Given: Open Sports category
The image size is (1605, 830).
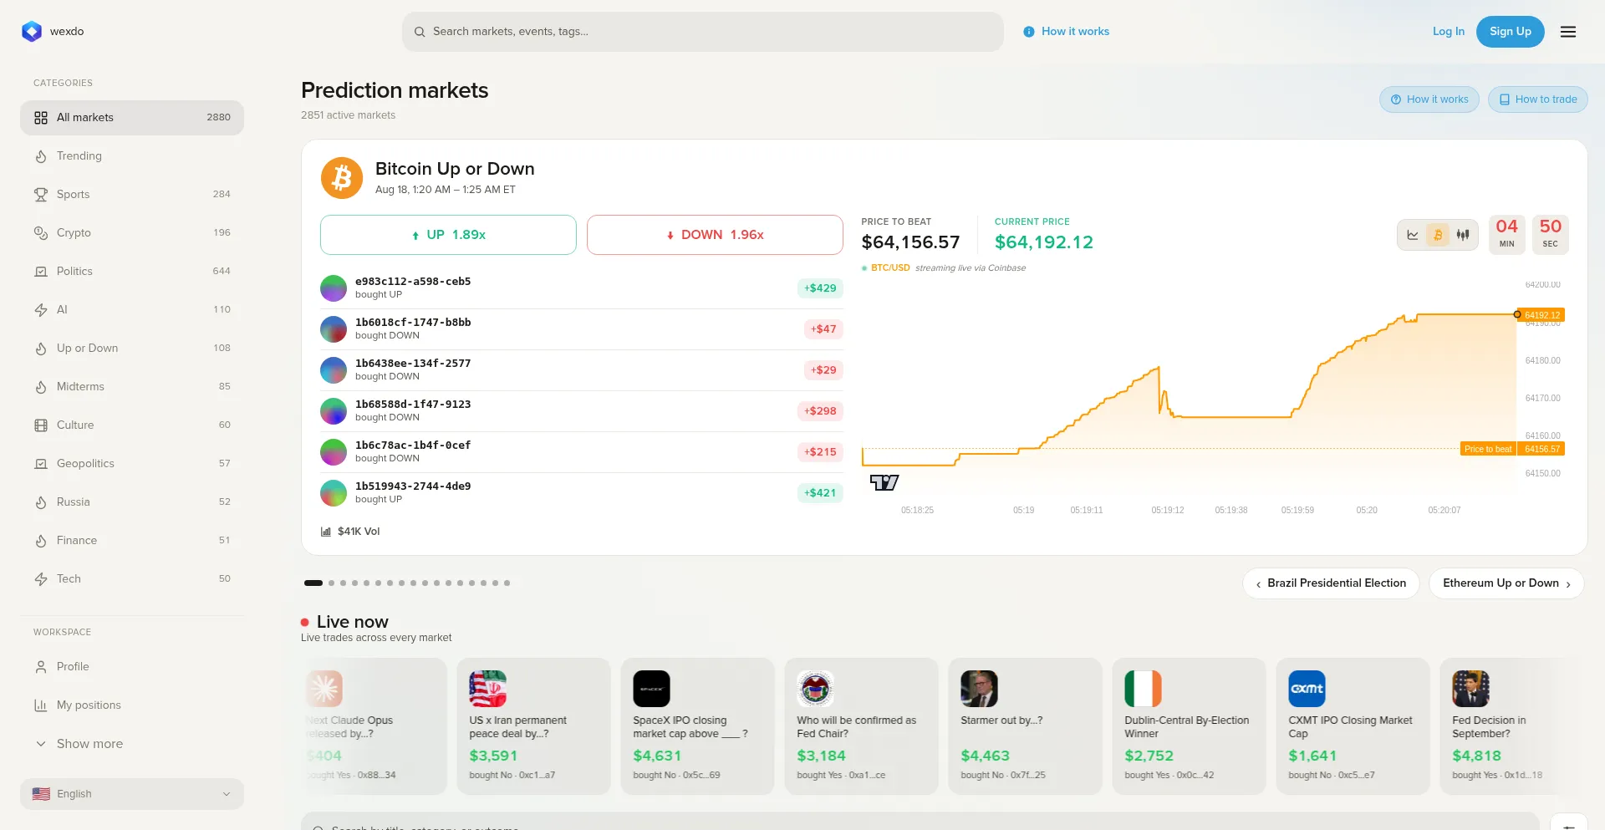Looking at the screenshot, I should coord(132,195).
